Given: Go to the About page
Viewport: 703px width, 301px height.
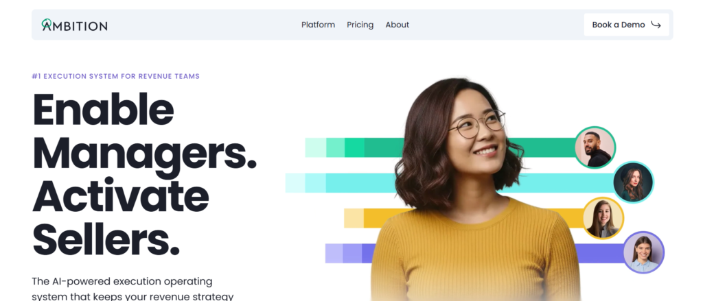Looking at the screenshot, I should tap(397, 25).
